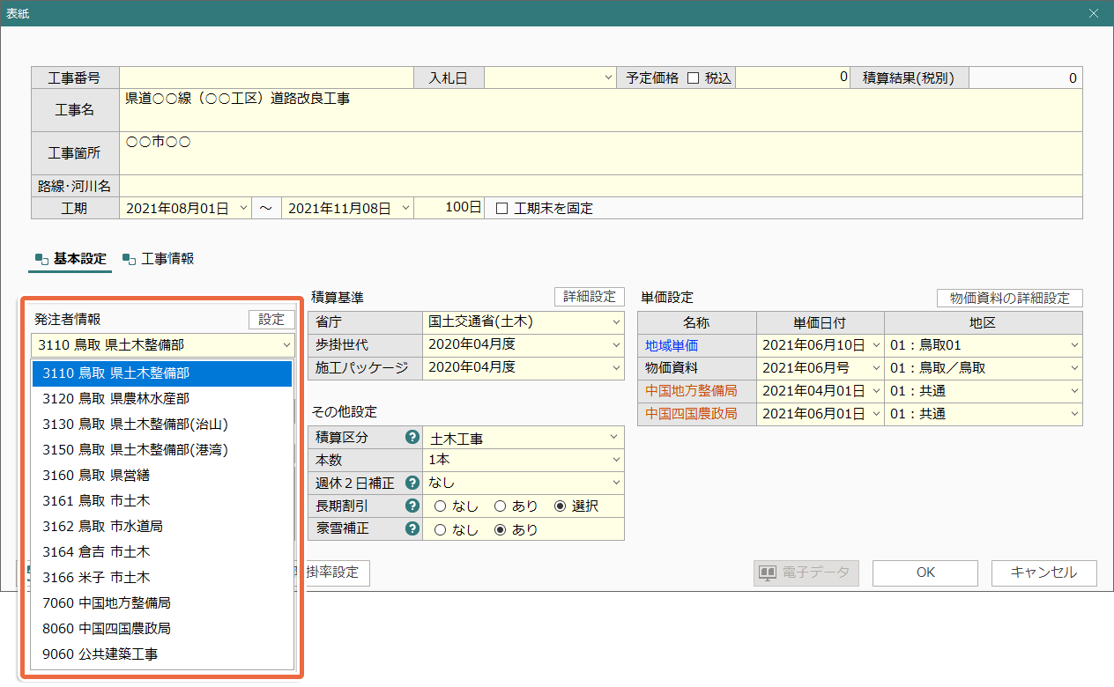Click the monitor icon on 電子データ button

768,572
